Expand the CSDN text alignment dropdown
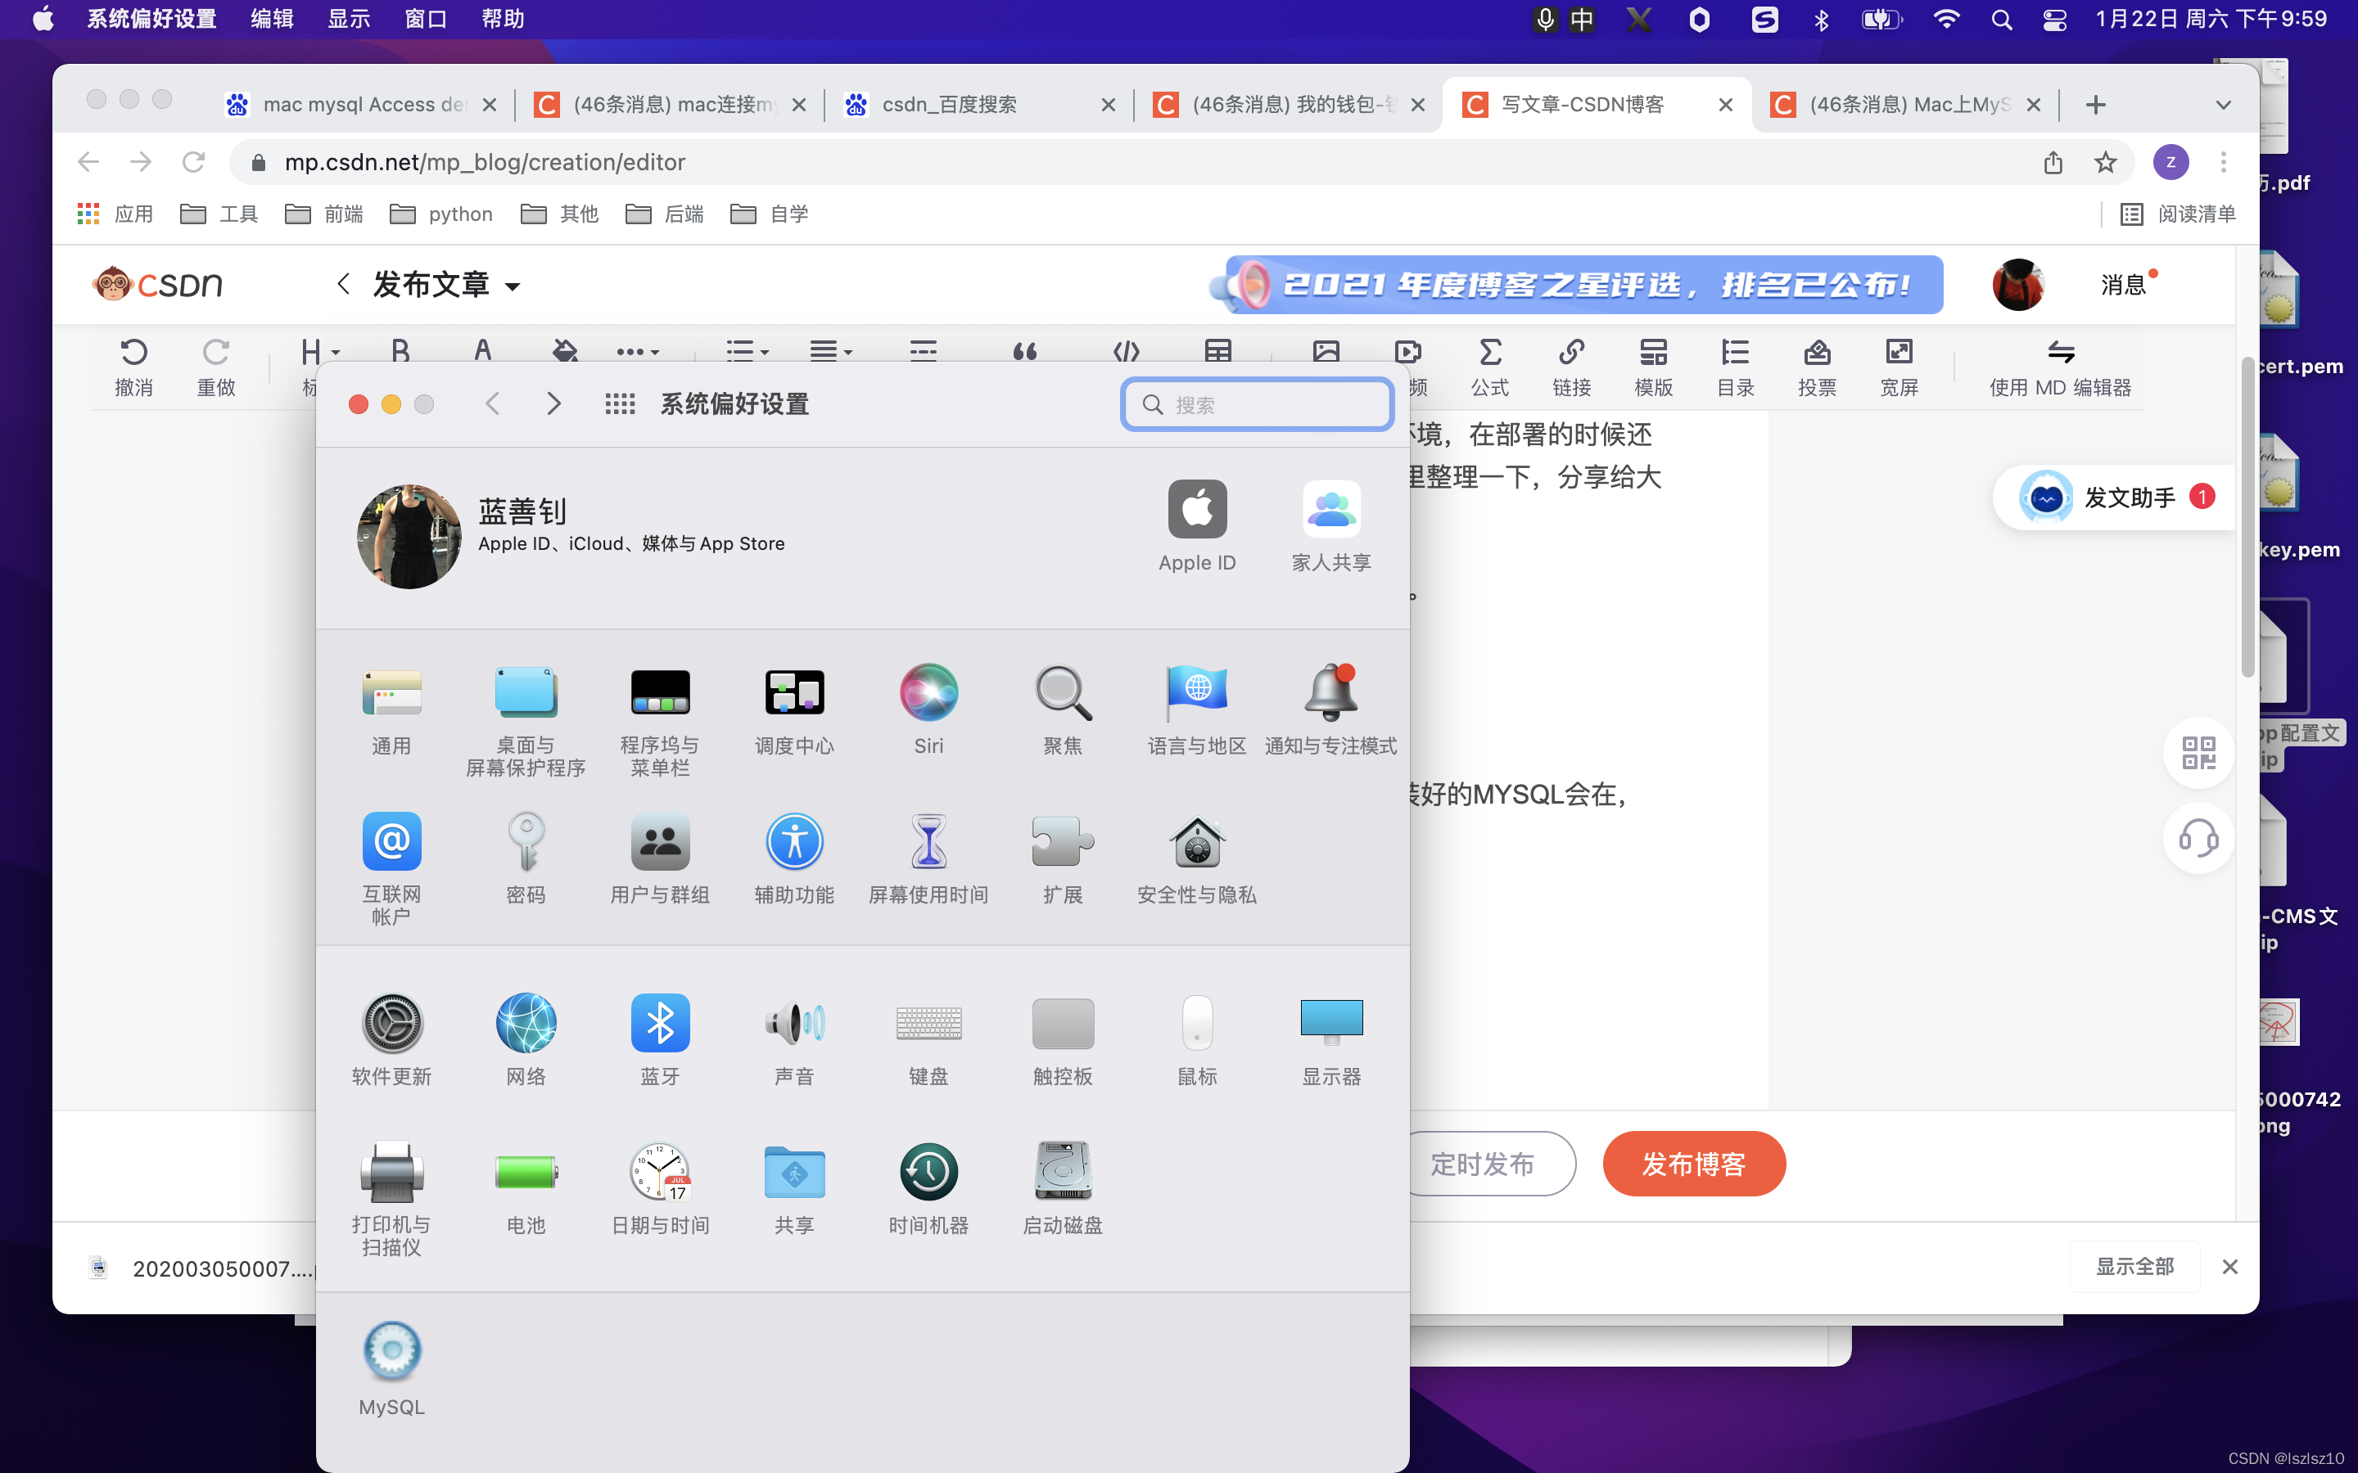2358x1473 pixels. 849,353
